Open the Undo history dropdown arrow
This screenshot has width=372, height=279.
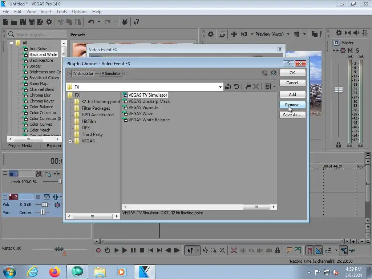click(99, 22)
